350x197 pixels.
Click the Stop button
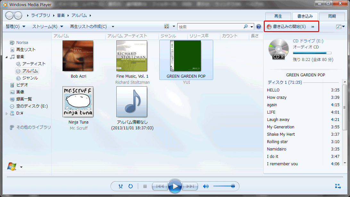click(x=145, y=186)
